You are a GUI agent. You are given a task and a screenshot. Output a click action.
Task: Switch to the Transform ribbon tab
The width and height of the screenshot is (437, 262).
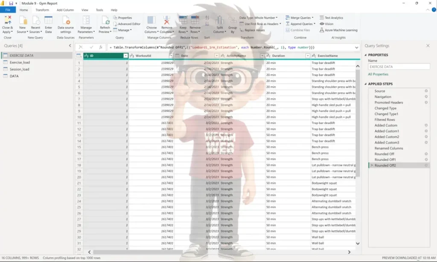pos(42,10)
